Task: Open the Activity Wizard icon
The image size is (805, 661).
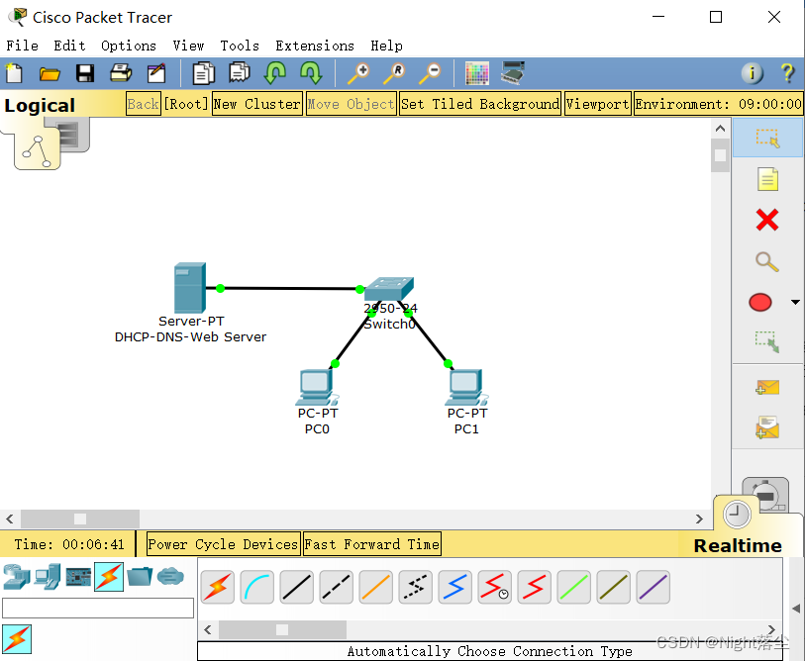Action: point(156,73)
